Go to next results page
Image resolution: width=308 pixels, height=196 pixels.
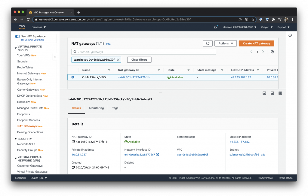[x=263, y=52]
